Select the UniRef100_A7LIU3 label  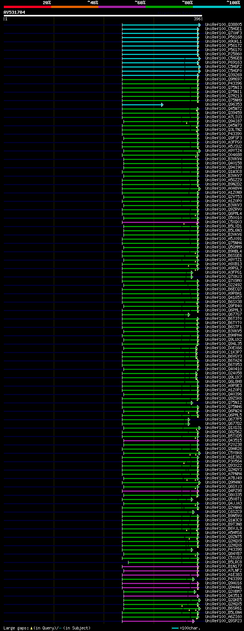click(223, 117)
